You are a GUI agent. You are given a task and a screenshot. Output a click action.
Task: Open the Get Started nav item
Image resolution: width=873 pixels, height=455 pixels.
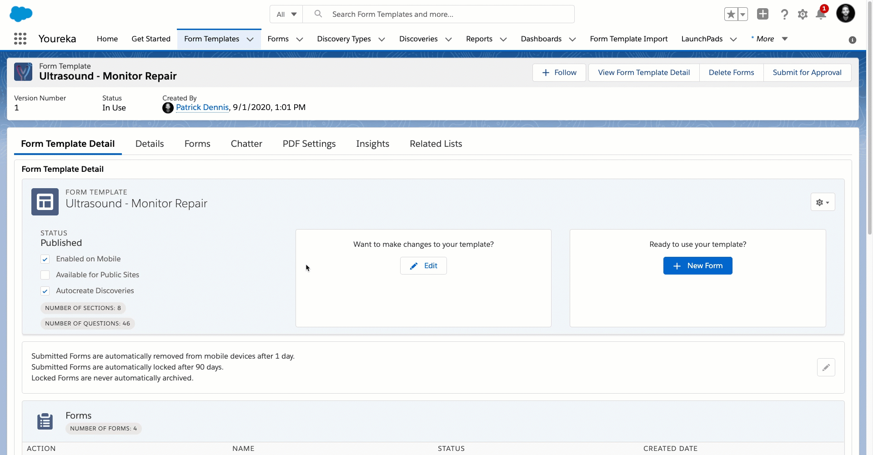151,39
